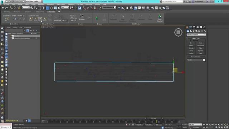Open the Rendering menu
The image size is (229, 129).
71,4
